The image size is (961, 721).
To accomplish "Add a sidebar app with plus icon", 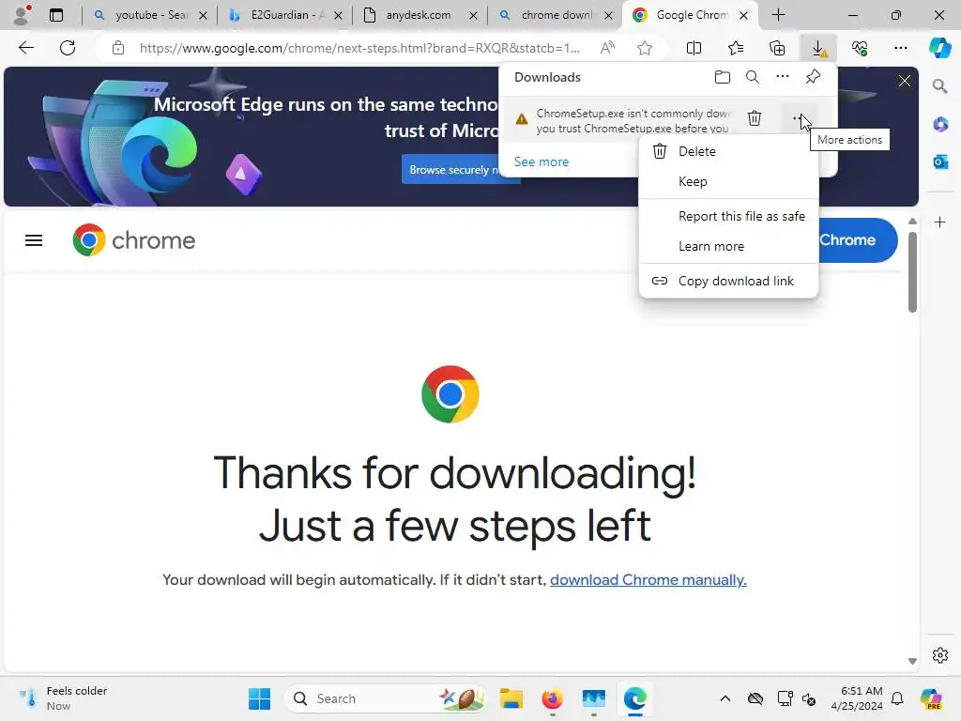I will pyautogui.click(x=940, y=222).
